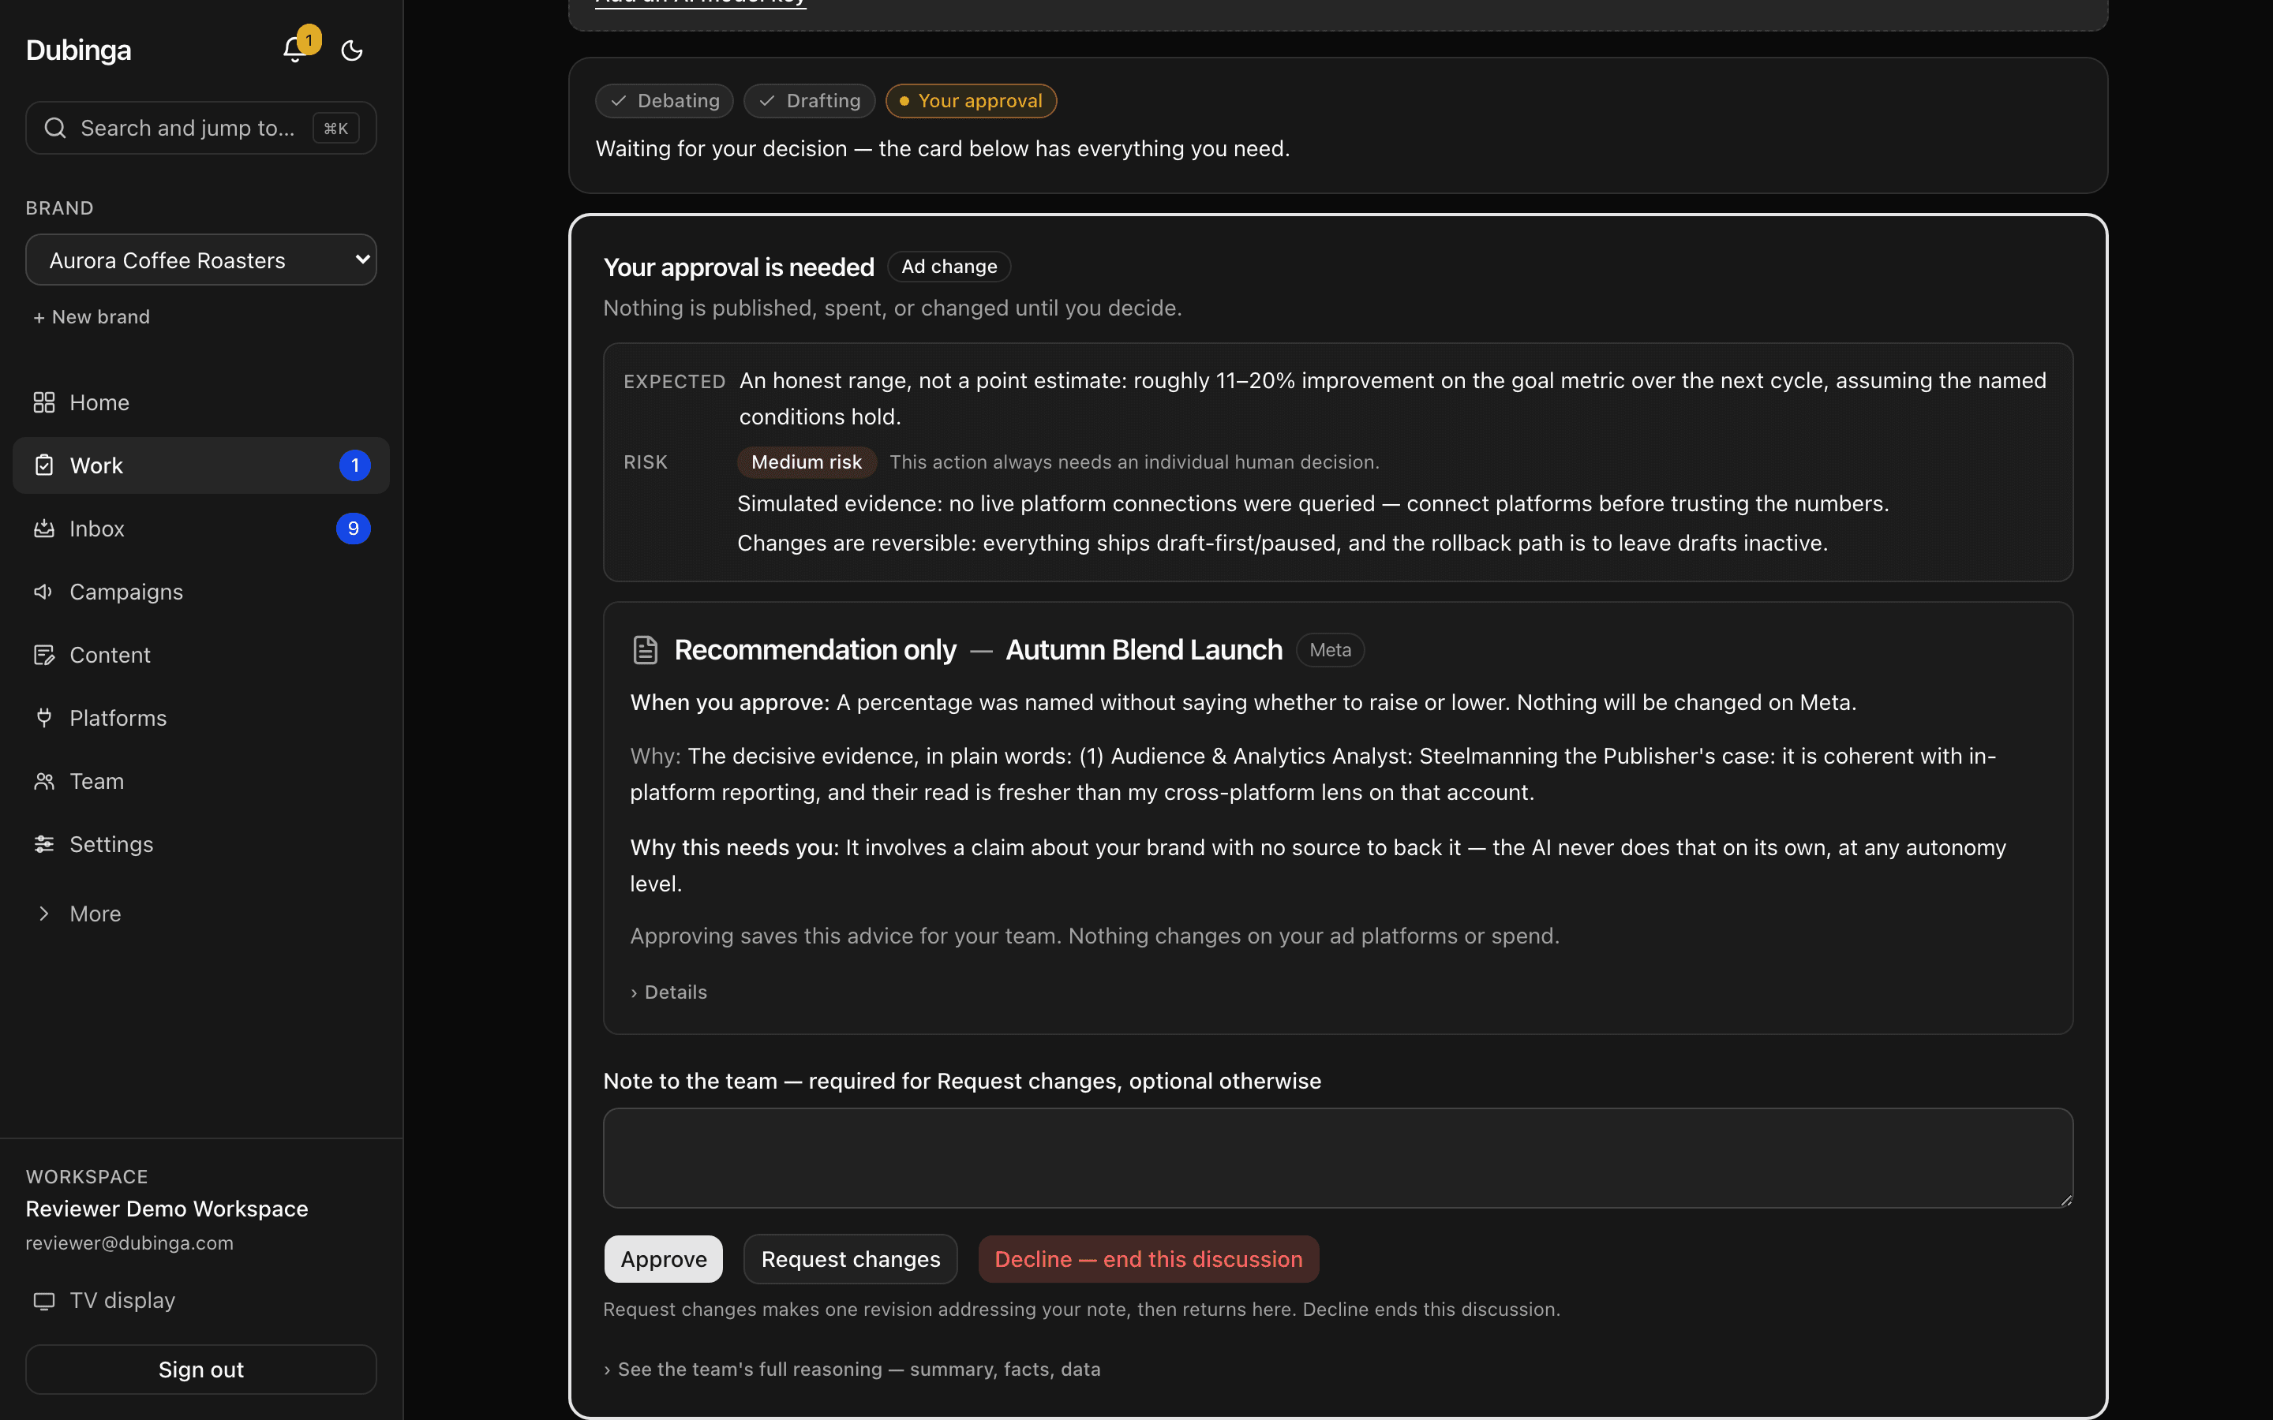Open Home via its grid icon
Screen dimensions: 2273x1420
44,403
